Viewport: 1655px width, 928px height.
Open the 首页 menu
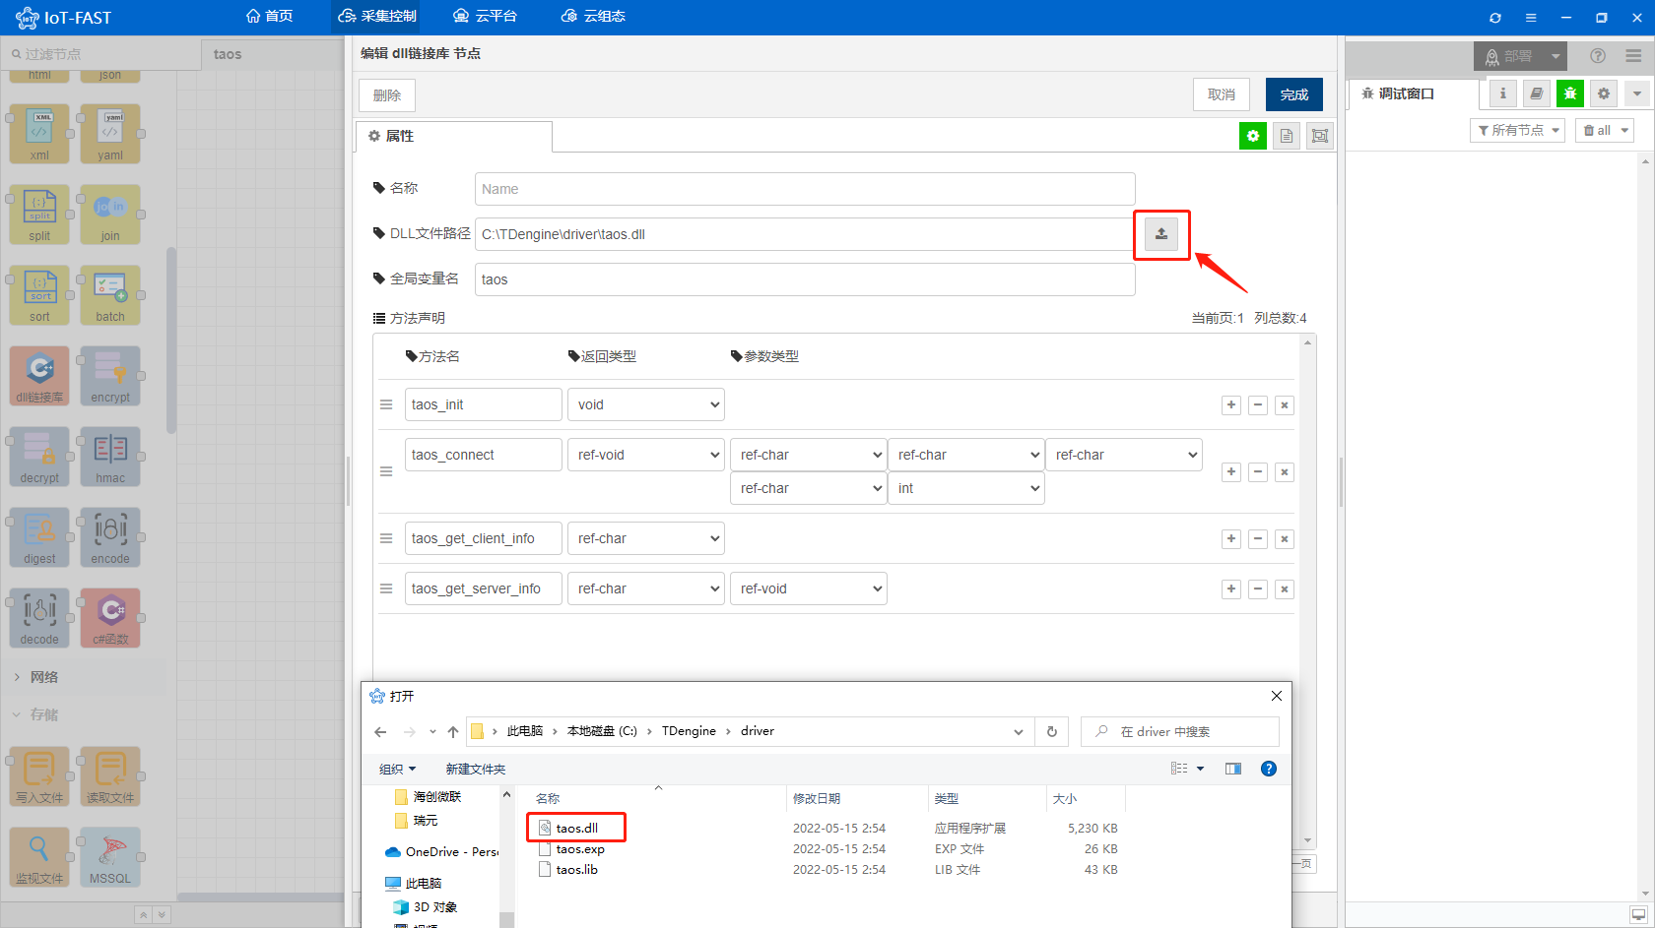pos(269,17)
